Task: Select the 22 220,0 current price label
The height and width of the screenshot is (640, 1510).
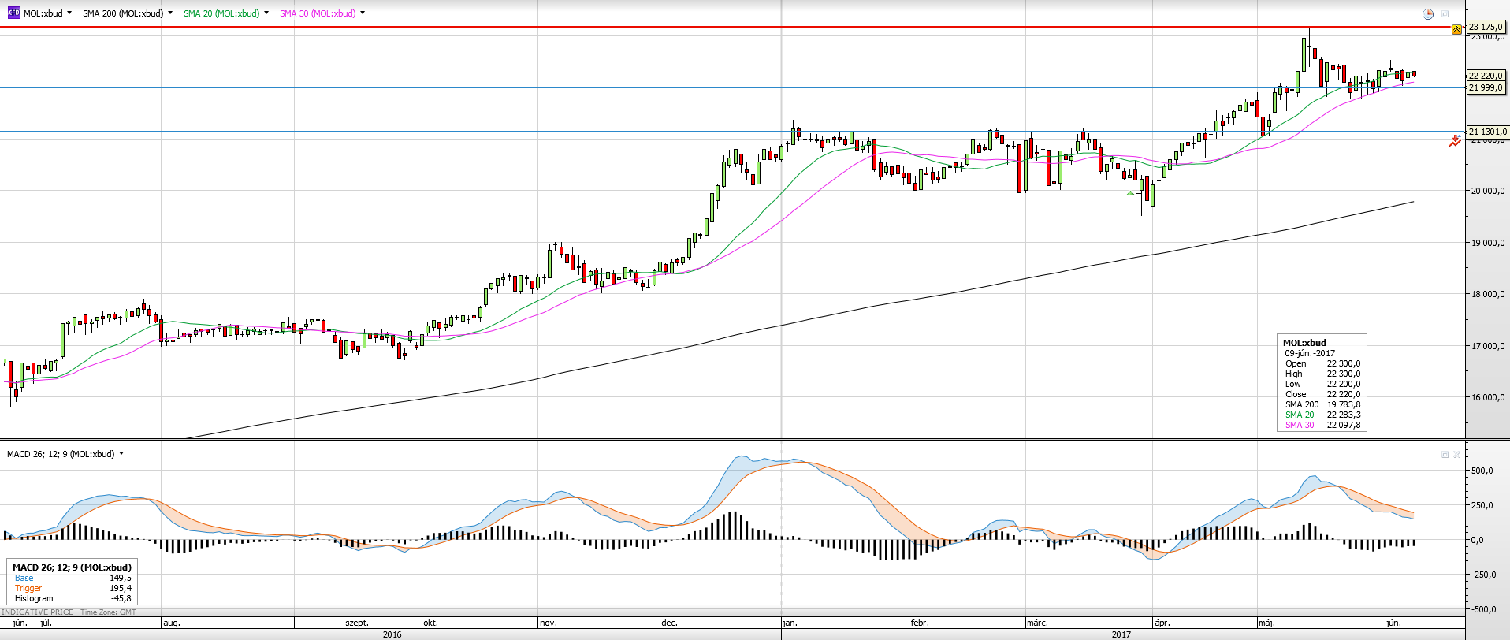Action: point(1486,76)
